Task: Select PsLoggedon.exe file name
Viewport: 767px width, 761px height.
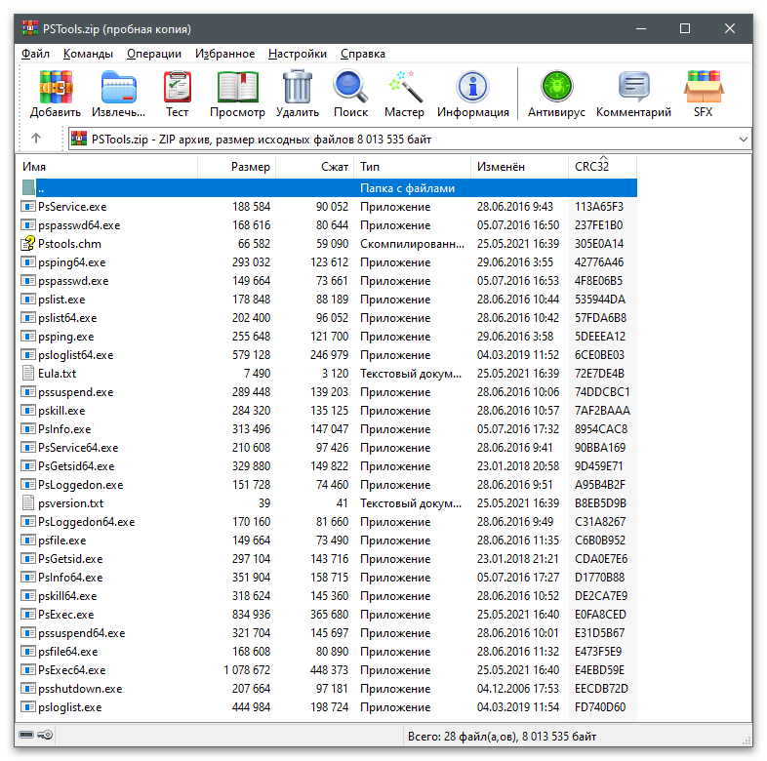Action: [x=81, y=485]
